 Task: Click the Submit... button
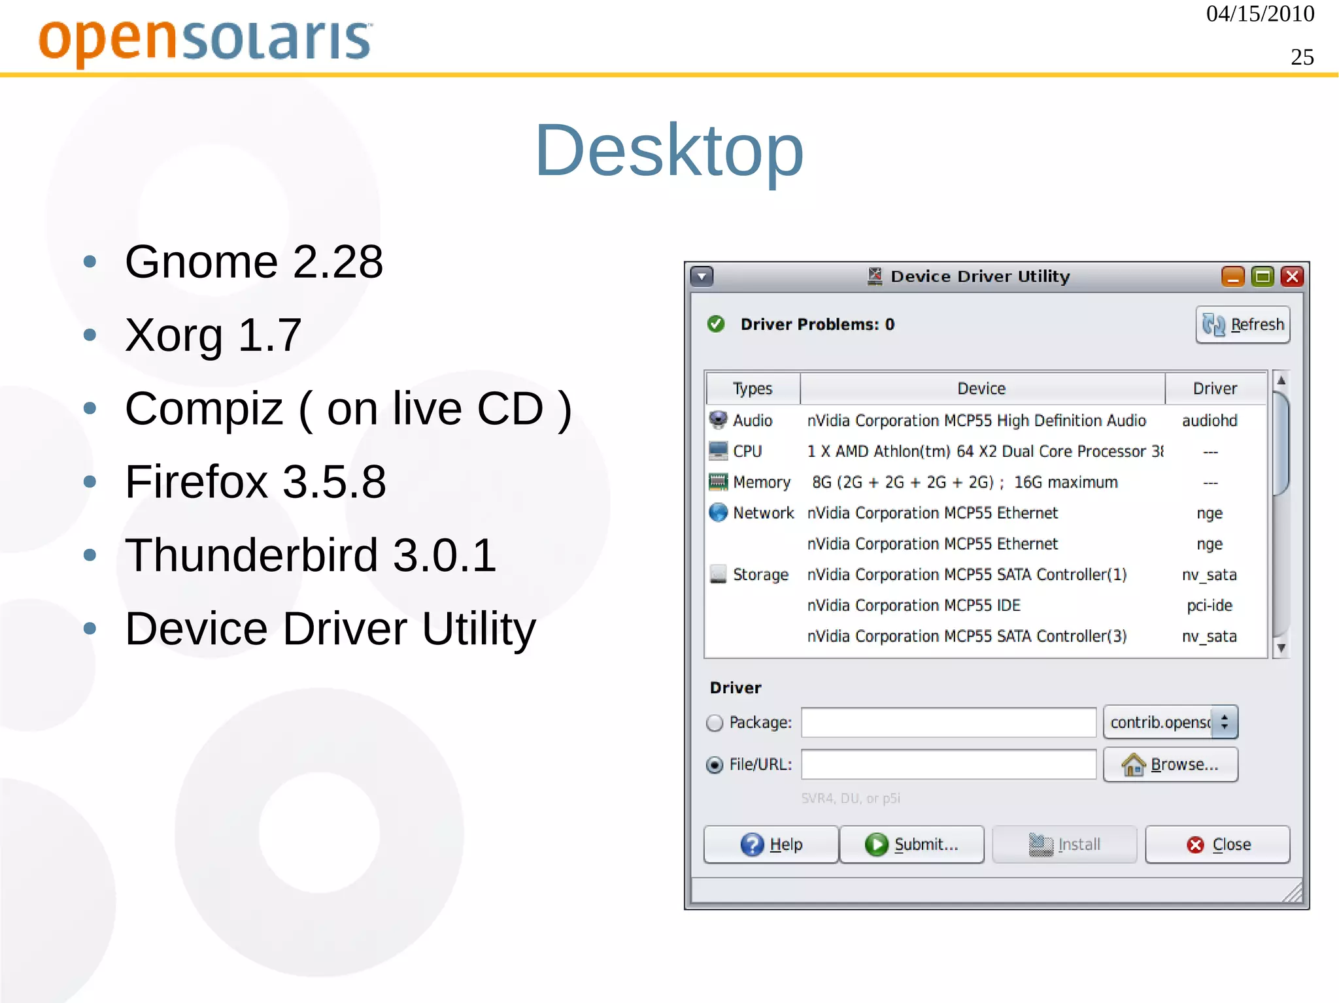click(x=911, y=845)
